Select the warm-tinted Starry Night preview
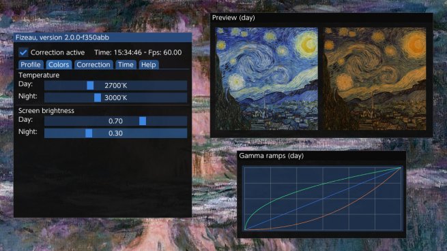The image size is (447, 251). (x=375, y=79)
